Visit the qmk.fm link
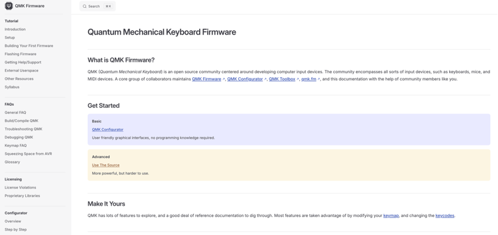The width and height of the screenshot is (498, 235). click(309, 79)
